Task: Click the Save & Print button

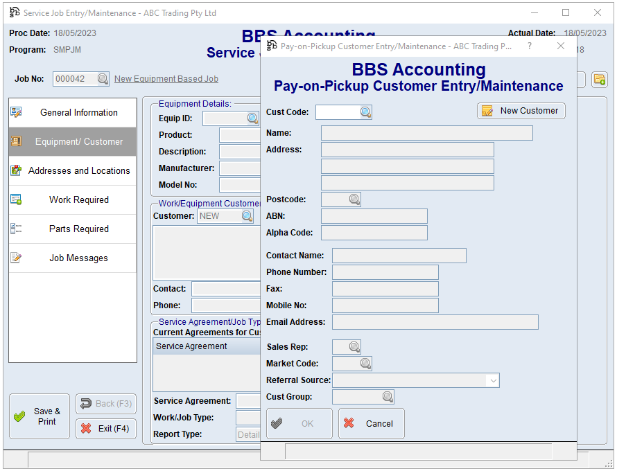Action: [40, 416]
